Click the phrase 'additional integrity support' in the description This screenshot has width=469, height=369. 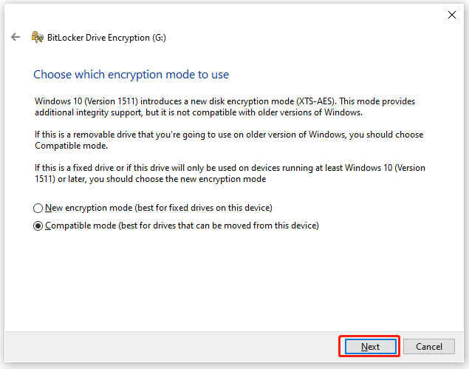(x=89, y=112)
